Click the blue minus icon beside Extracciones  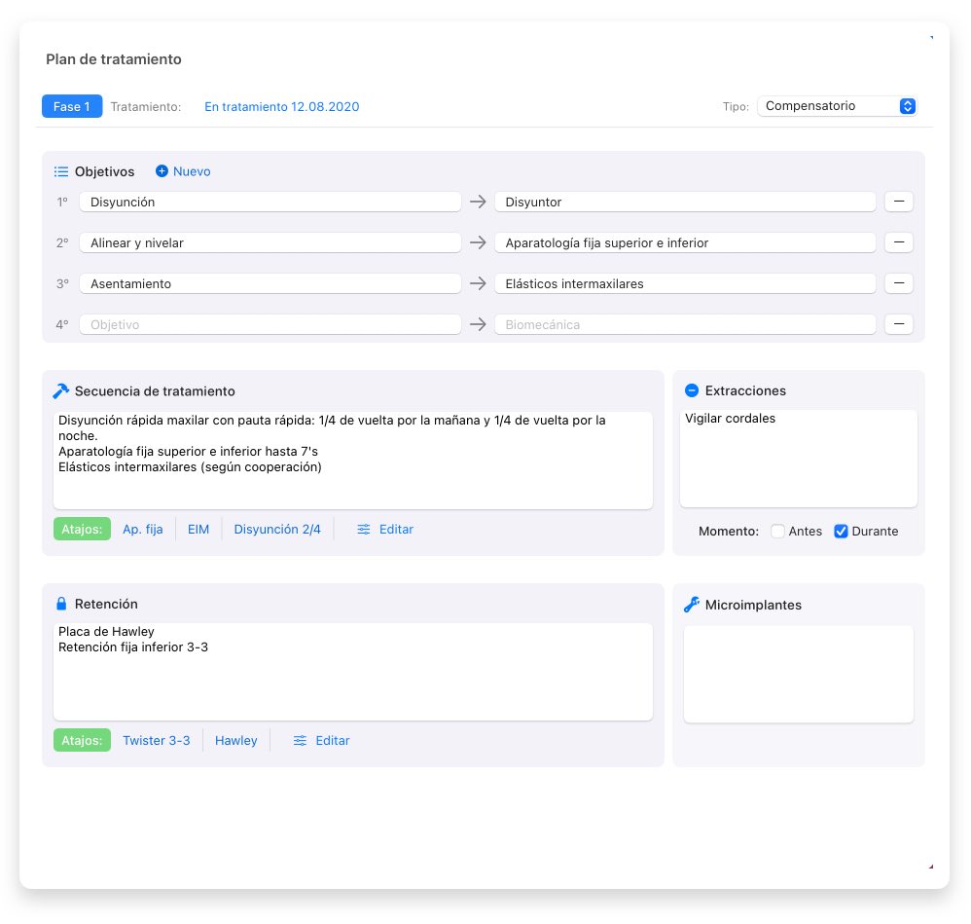click(692, 390)
